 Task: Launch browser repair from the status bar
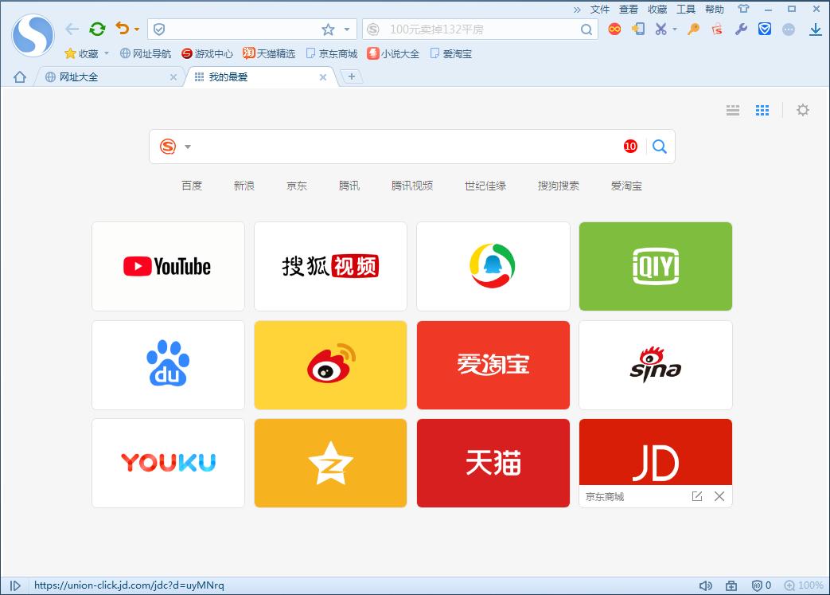(x=731, y=585)
